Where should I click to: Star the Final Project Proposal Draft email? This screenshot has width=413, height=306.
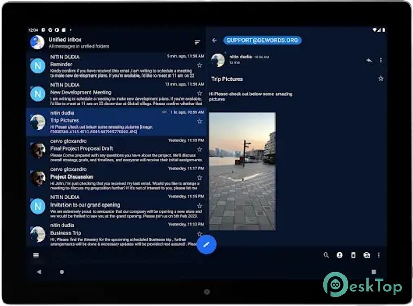200,149
